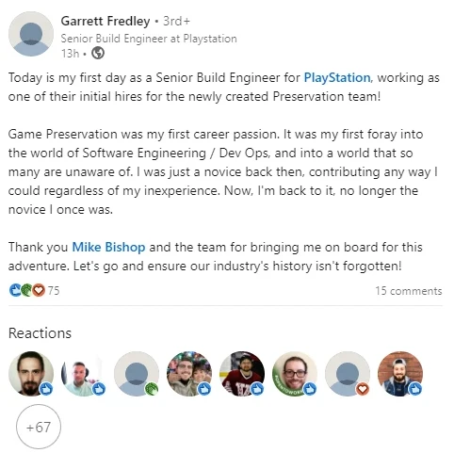Click the like reaction icon near 75
Viewport: 454px width, 453px height.
coord(15,290)
